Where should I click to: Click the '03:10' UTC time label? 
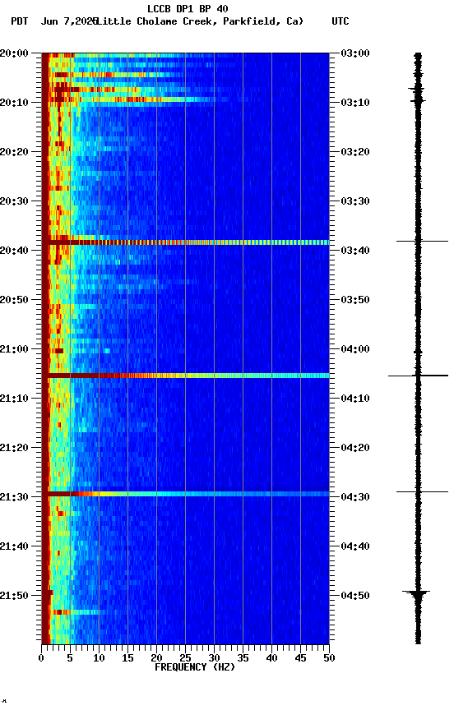(355, 103)
